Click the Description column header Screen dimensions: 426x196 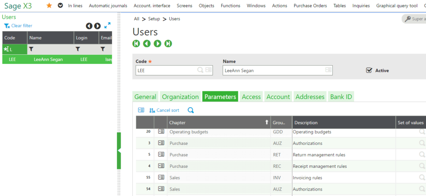coord(344,122)
